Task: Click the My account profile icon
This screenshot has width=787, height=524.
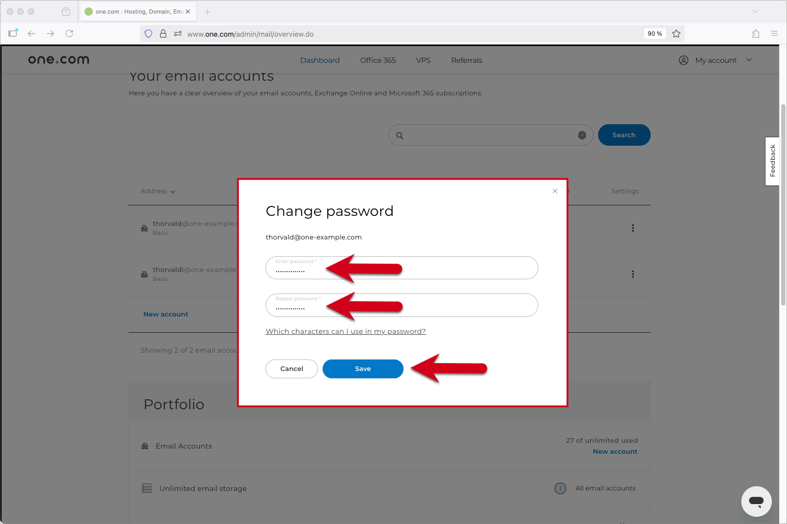Action: tap(683, 60)
